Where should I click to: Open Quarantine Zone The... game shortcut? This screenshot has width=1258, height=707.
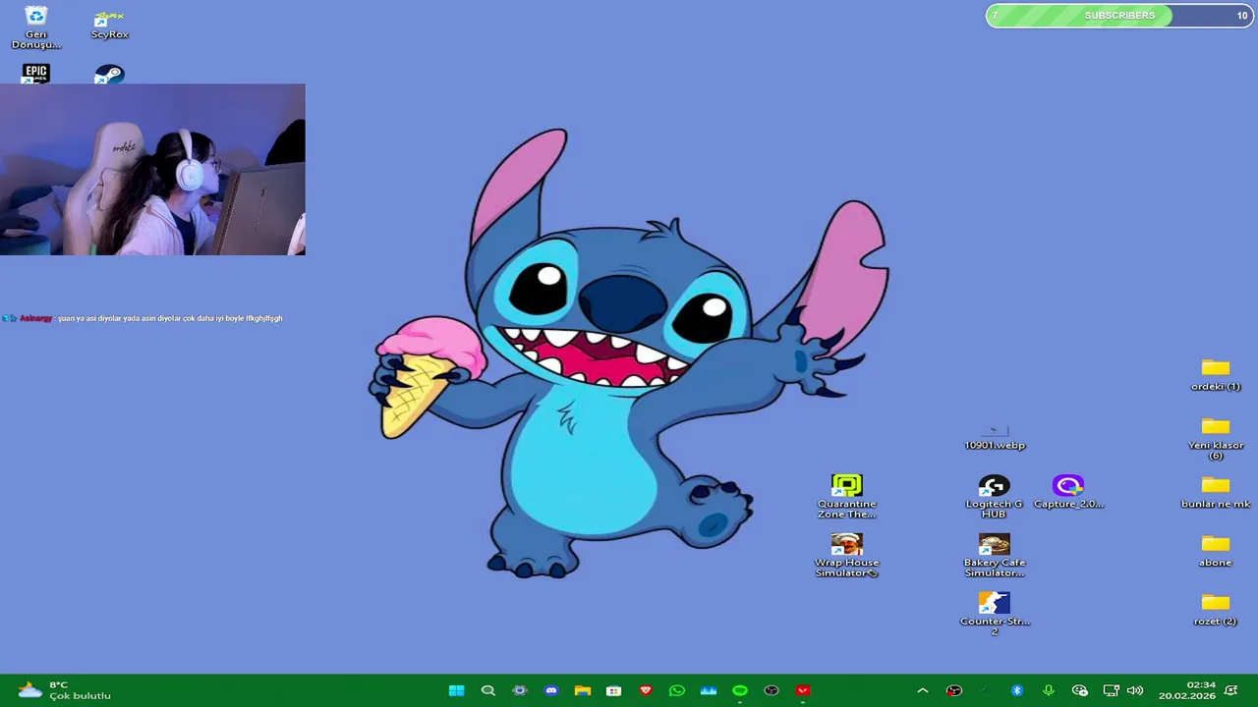tap(846, 497)
